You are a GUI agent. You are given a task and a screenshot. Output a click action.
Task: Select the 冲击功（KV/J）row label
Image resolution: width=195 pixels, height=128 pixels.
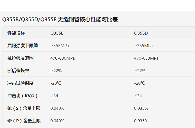(22, 96)
